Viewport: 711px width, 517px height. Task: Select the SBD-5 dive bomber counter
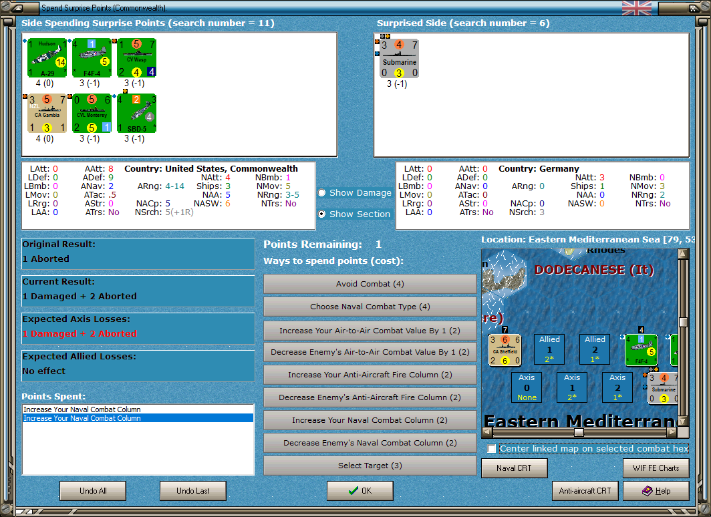(136, 114)
